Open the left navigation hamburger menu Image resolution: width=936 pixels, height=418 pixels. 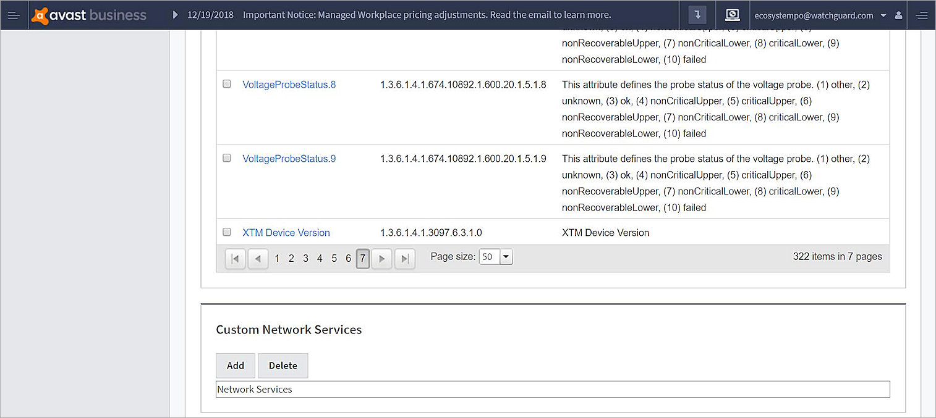tap(14, 15)
